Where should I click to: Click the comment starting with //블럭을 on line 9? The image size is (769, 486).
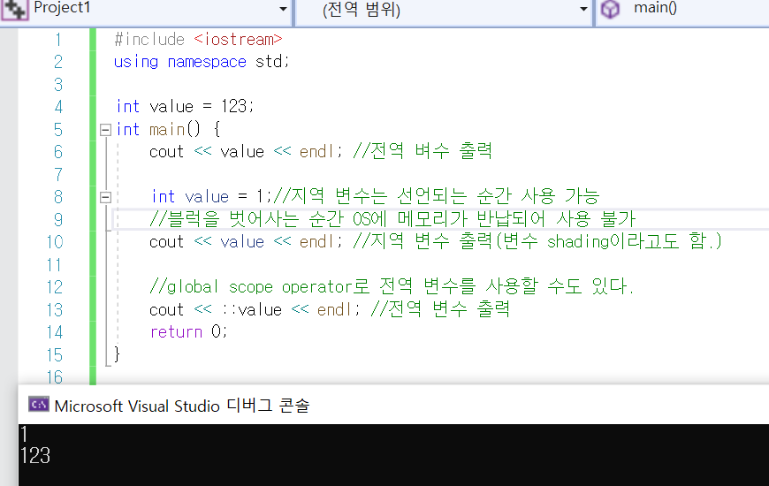tap(392, 219)
